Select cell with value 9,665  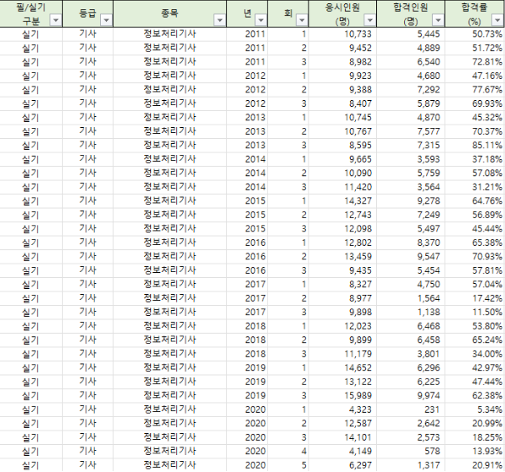point(342,159)
